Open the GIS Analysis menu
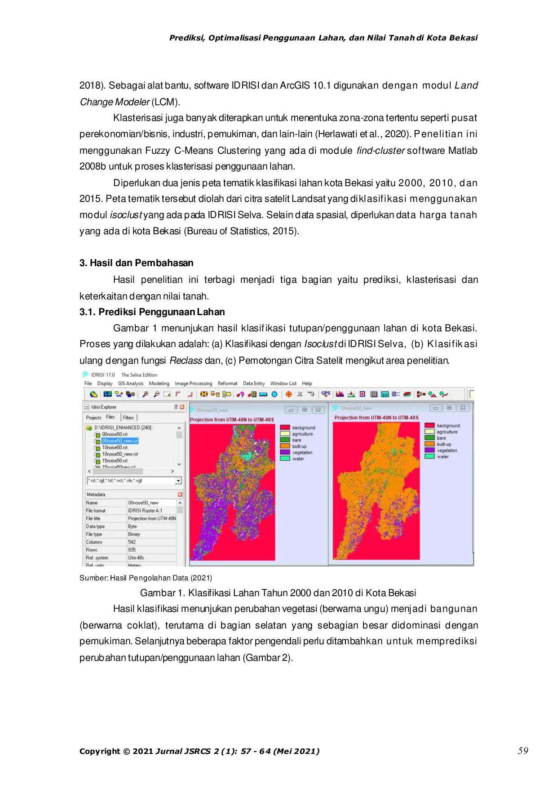Viewport: 557px width, 789px height. (x=130, y=383)
